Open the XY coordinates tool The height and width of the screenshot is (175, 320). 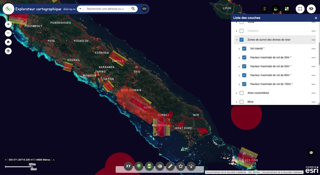point(128,166)
